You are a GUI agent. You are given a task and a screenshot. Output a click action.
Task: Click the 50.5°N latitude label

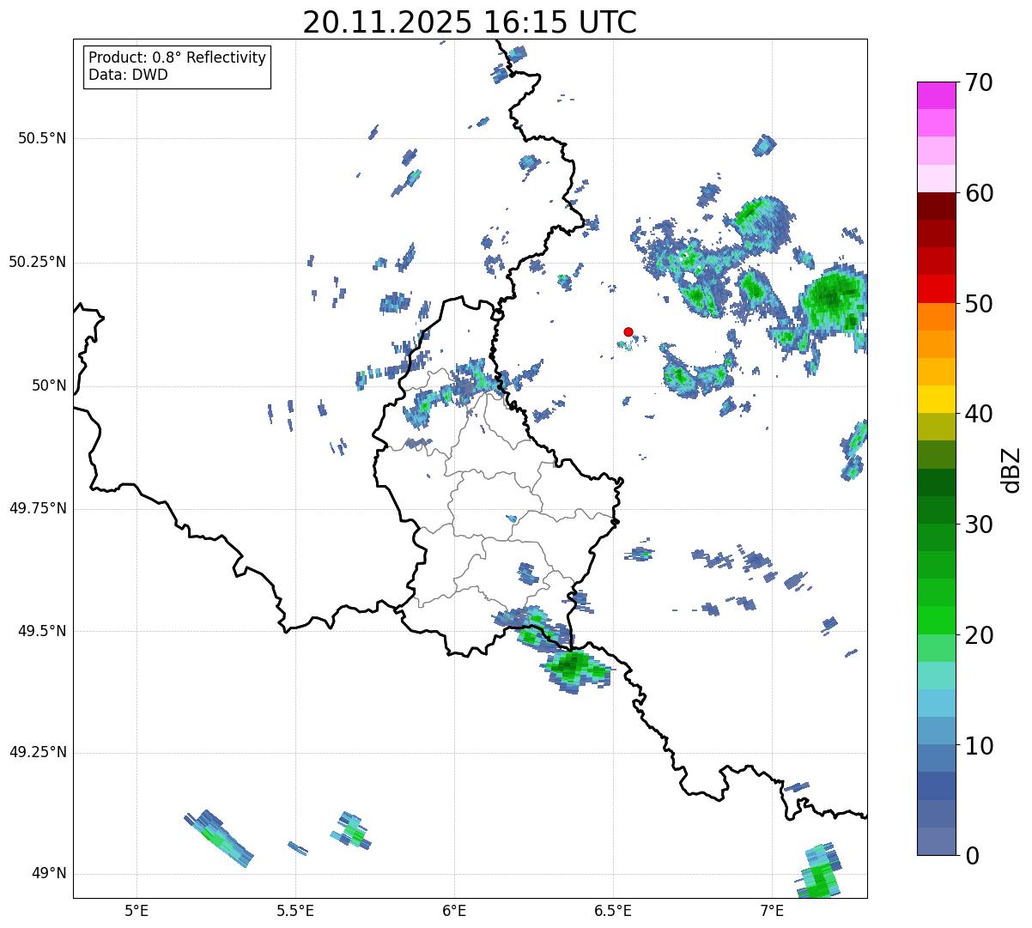click(x=42, y=138)
